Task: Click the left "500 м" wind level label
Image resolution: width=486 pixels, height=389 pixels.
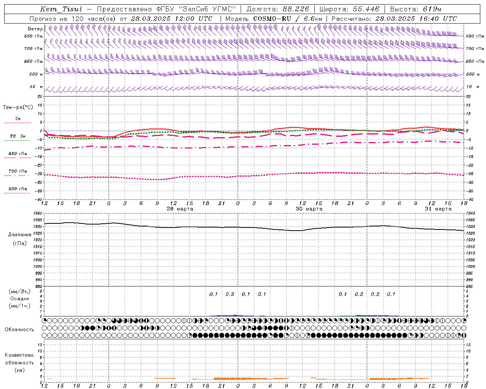Action: click(36, 74)
